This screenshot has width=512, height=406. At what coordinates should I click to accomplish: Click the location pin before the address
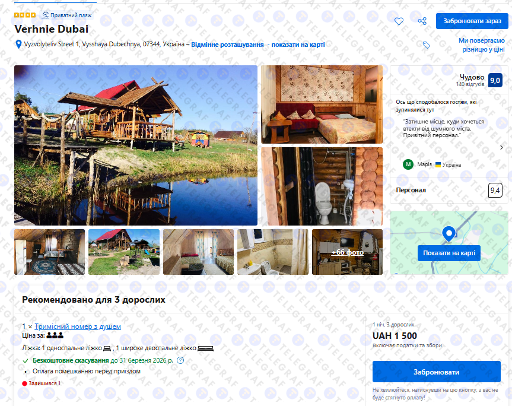click(18, 44)
